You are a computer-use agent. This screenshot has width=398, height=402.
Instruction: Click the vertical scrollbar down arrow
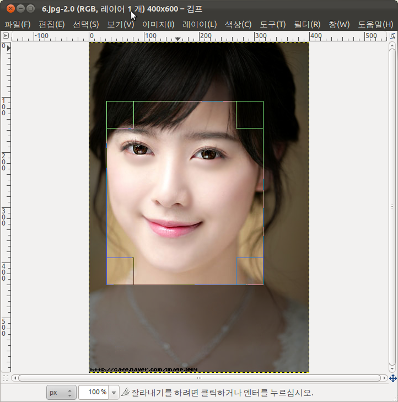(392, 369)
